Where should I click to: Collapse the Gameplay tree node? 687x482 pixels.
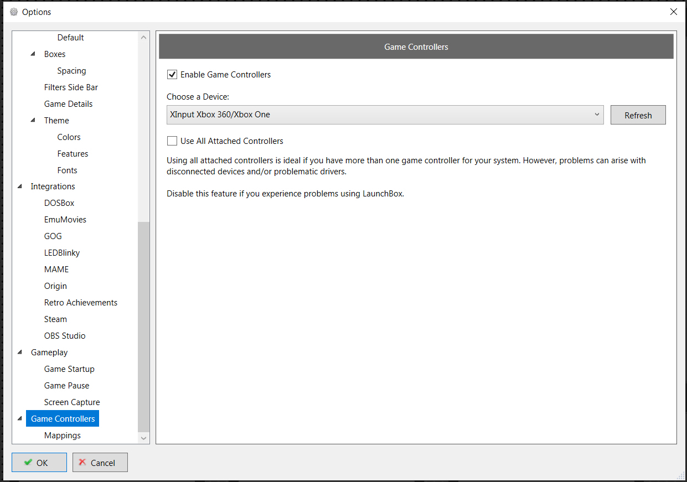(x=20, y=353)
